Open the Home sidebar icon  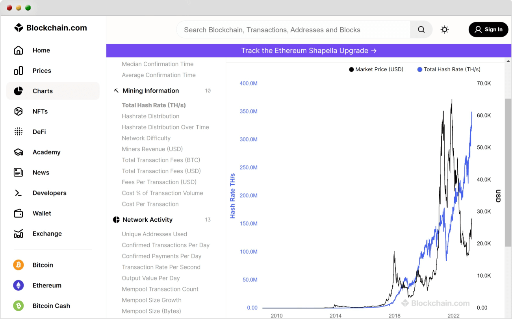(x=18, y=50)
